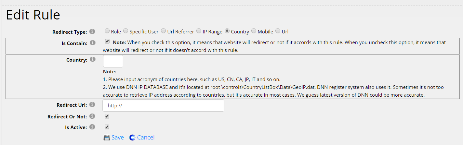Click the Redirect Type info icon

click(92, 31)
